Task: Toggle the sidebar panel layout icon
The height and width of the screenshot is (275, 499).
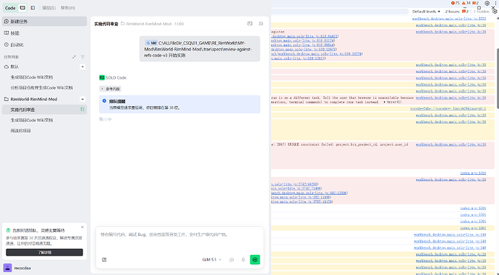Action: pos(33,8)
